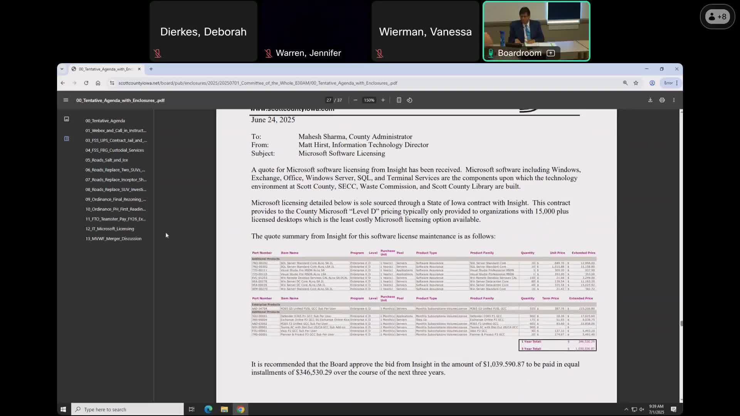Open the hidden system tray icons chevron

[x=626, y=409]
